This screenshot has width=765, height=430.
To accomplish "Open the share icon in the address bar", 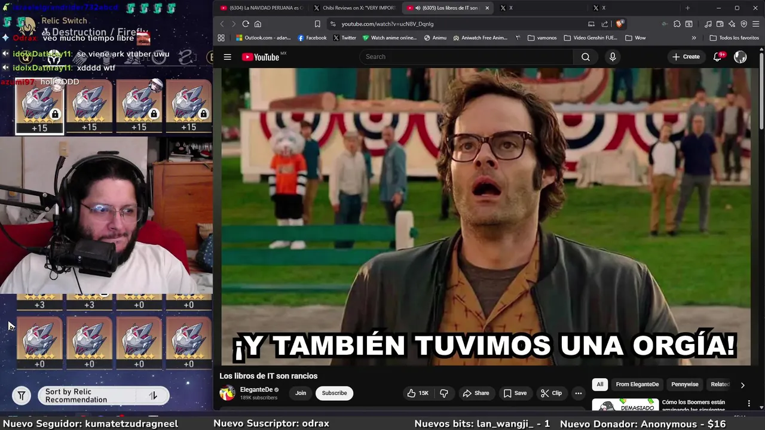I will pyautogui.click(x=605, y=24).
